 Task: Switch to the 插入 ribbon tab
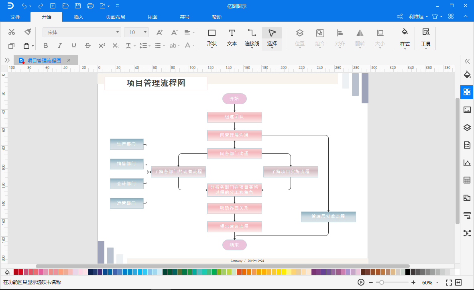point(79,17)
